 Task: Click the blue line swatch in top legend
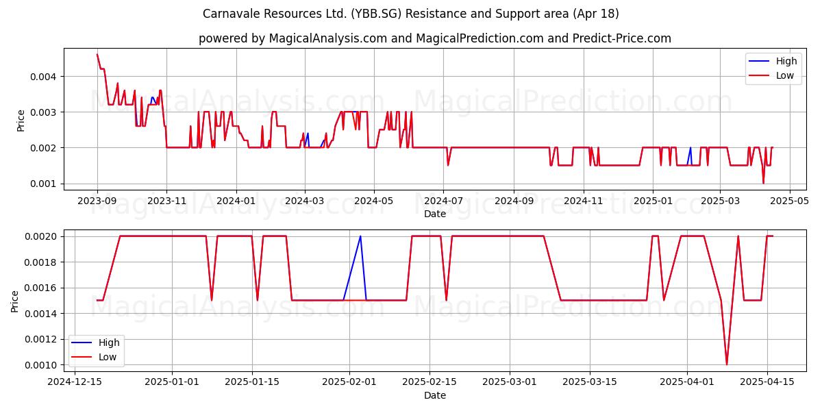(760, 62)
